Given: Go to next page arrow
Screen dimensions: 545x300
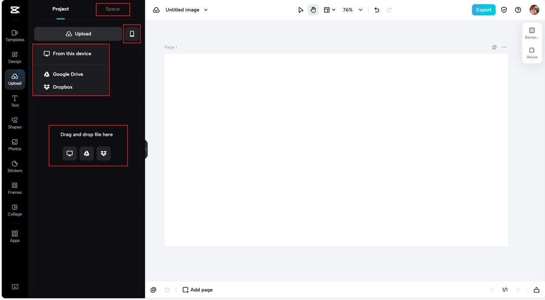Looking at the screenshot, I should (518, 290).
